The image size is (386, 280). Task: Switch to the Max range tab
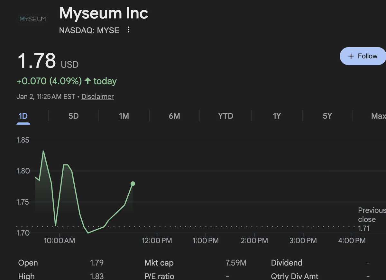pos(378,116)
